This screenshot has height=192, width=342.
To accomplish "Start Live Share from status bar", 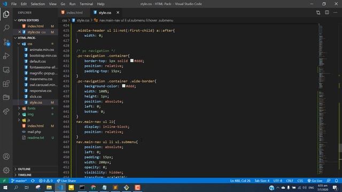I will tap(66, 181).
